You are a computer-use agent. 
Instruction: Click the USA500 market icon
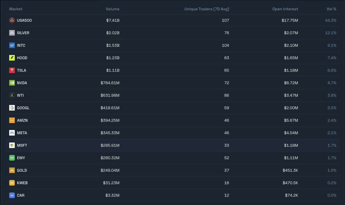point(12,20)
